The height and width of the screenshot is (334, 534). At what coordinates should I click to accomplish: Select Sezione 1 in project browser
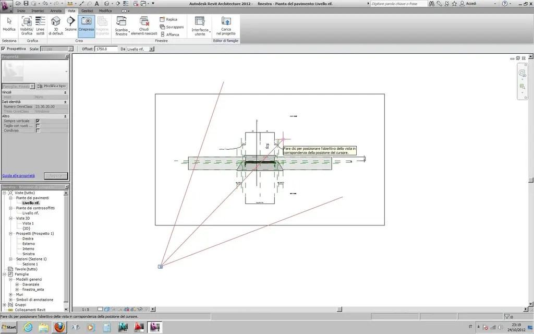click(x=30, y=264)
